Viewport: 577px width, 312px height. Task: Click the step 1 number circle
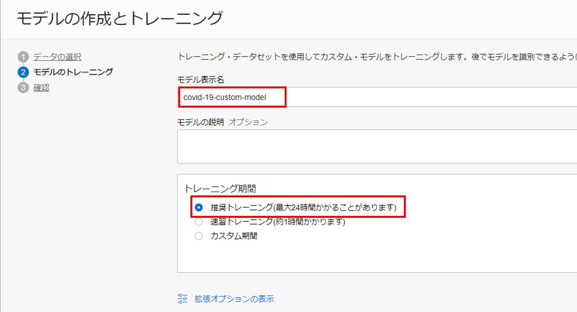pos(23,57)
